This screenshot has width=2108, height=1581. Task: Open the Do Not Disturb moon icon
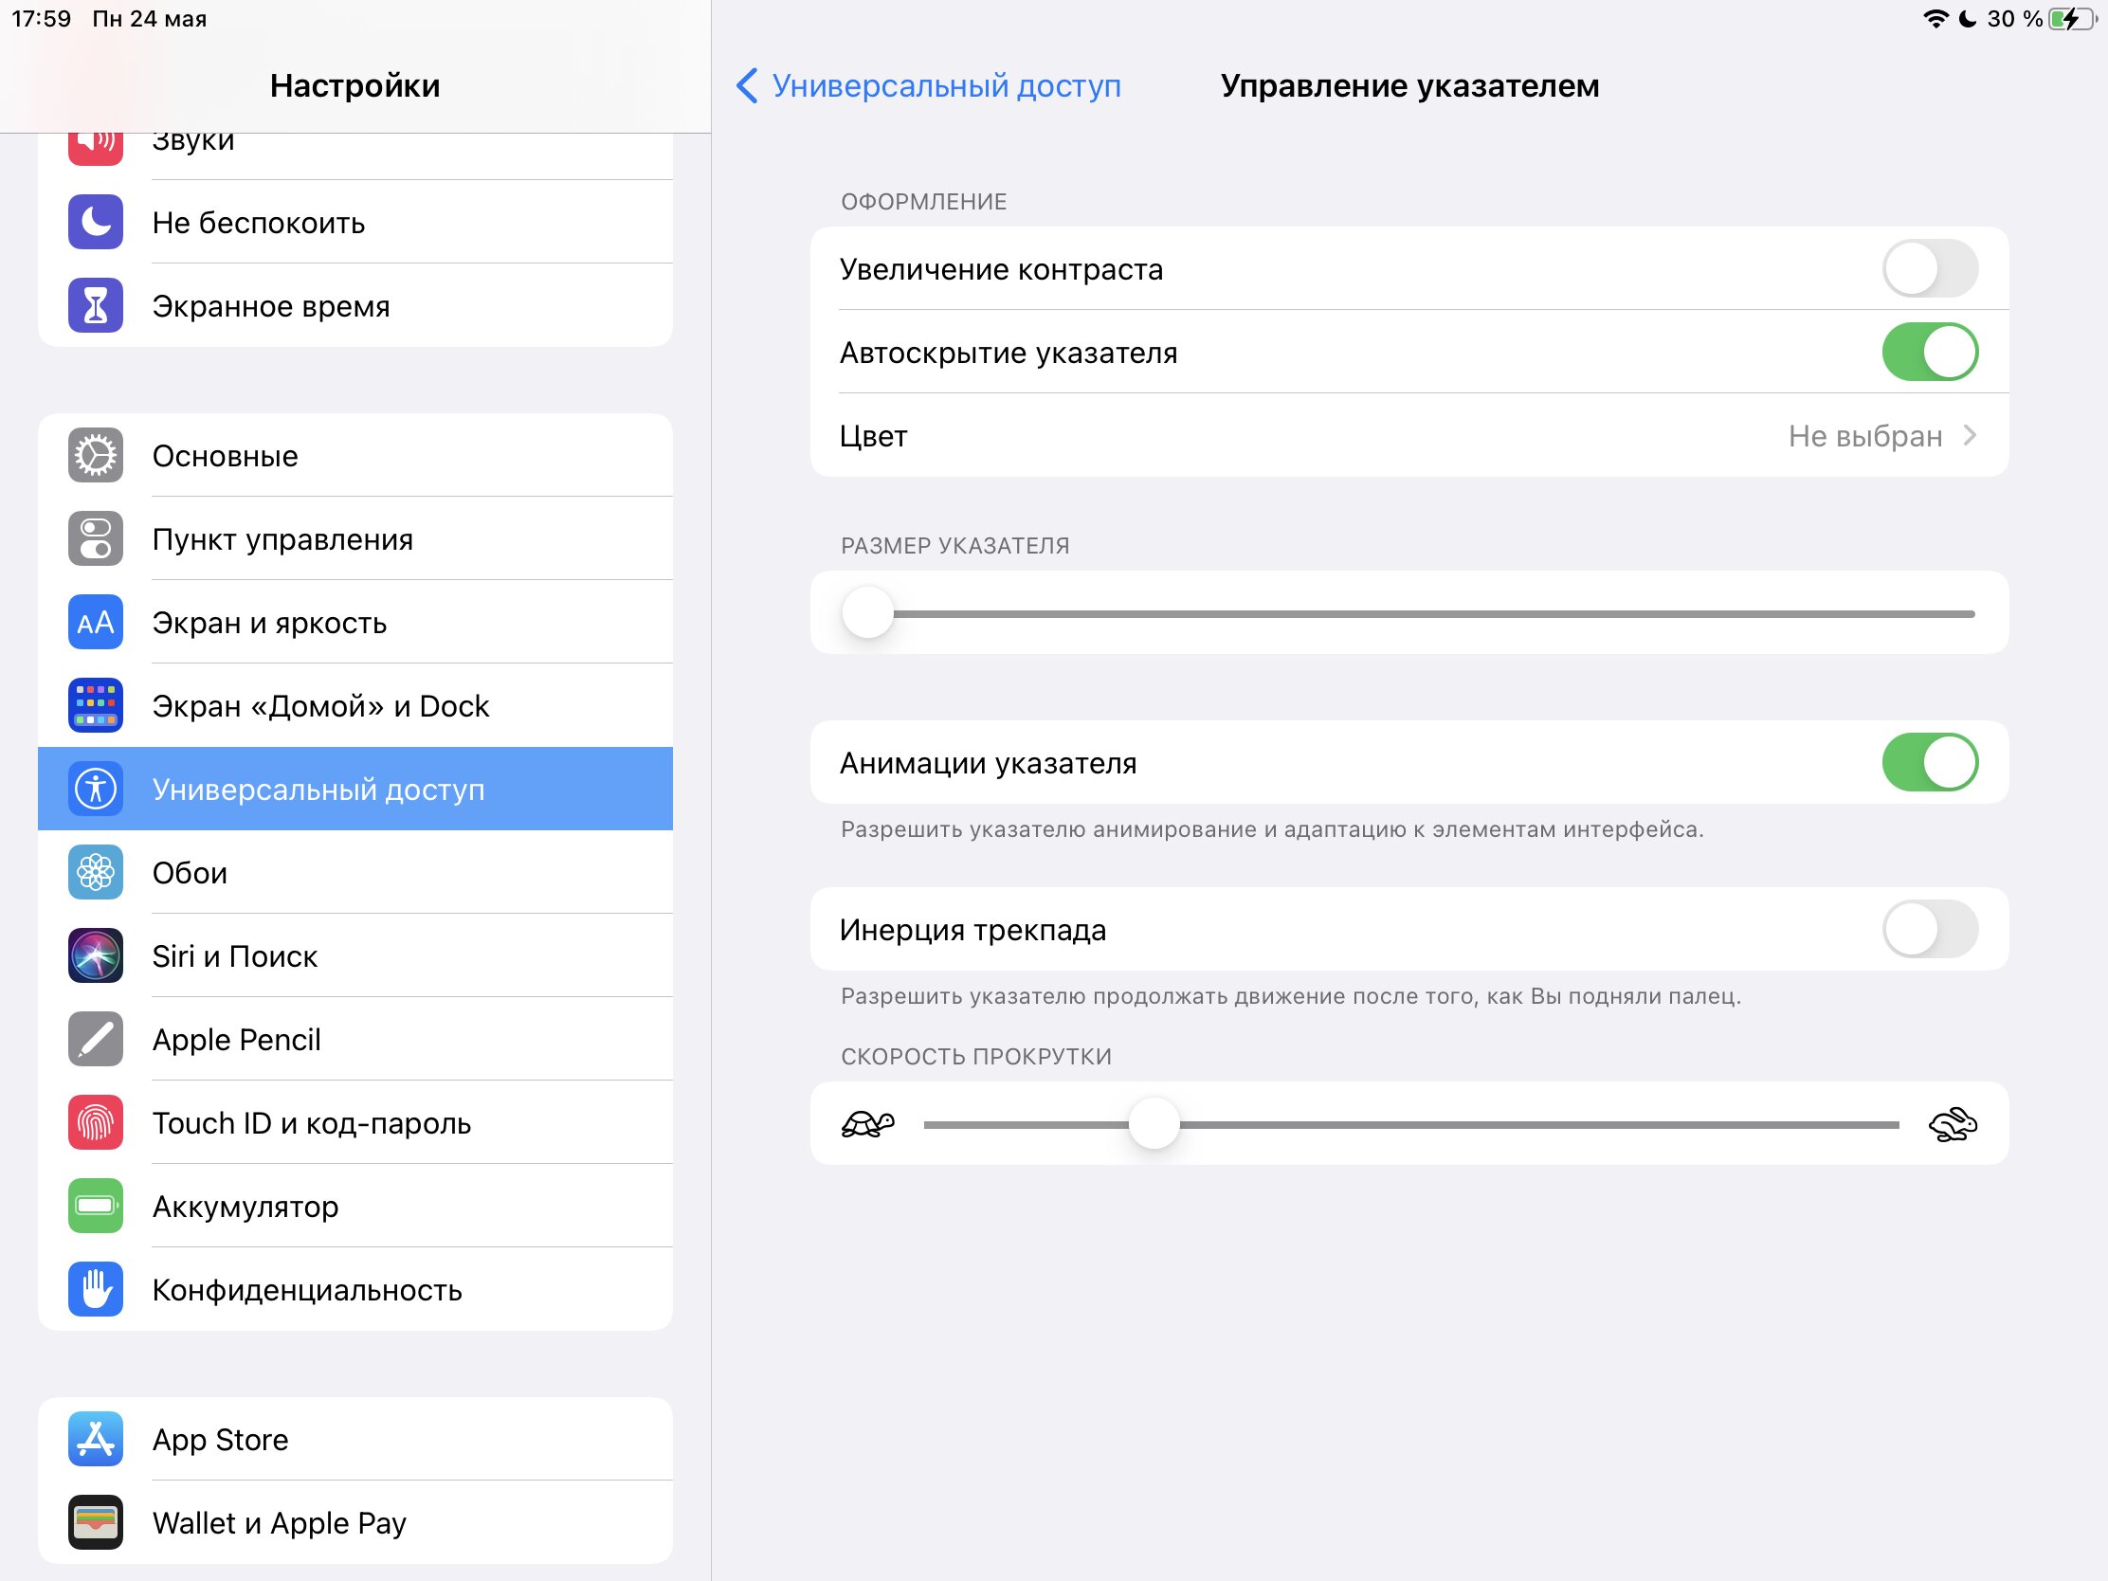96,222
